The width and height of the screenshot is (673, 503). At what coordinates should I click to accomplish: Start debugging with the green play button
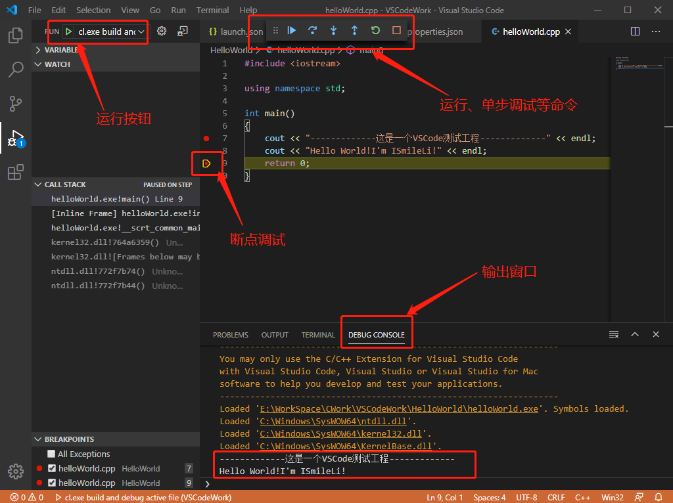(68, 32)
